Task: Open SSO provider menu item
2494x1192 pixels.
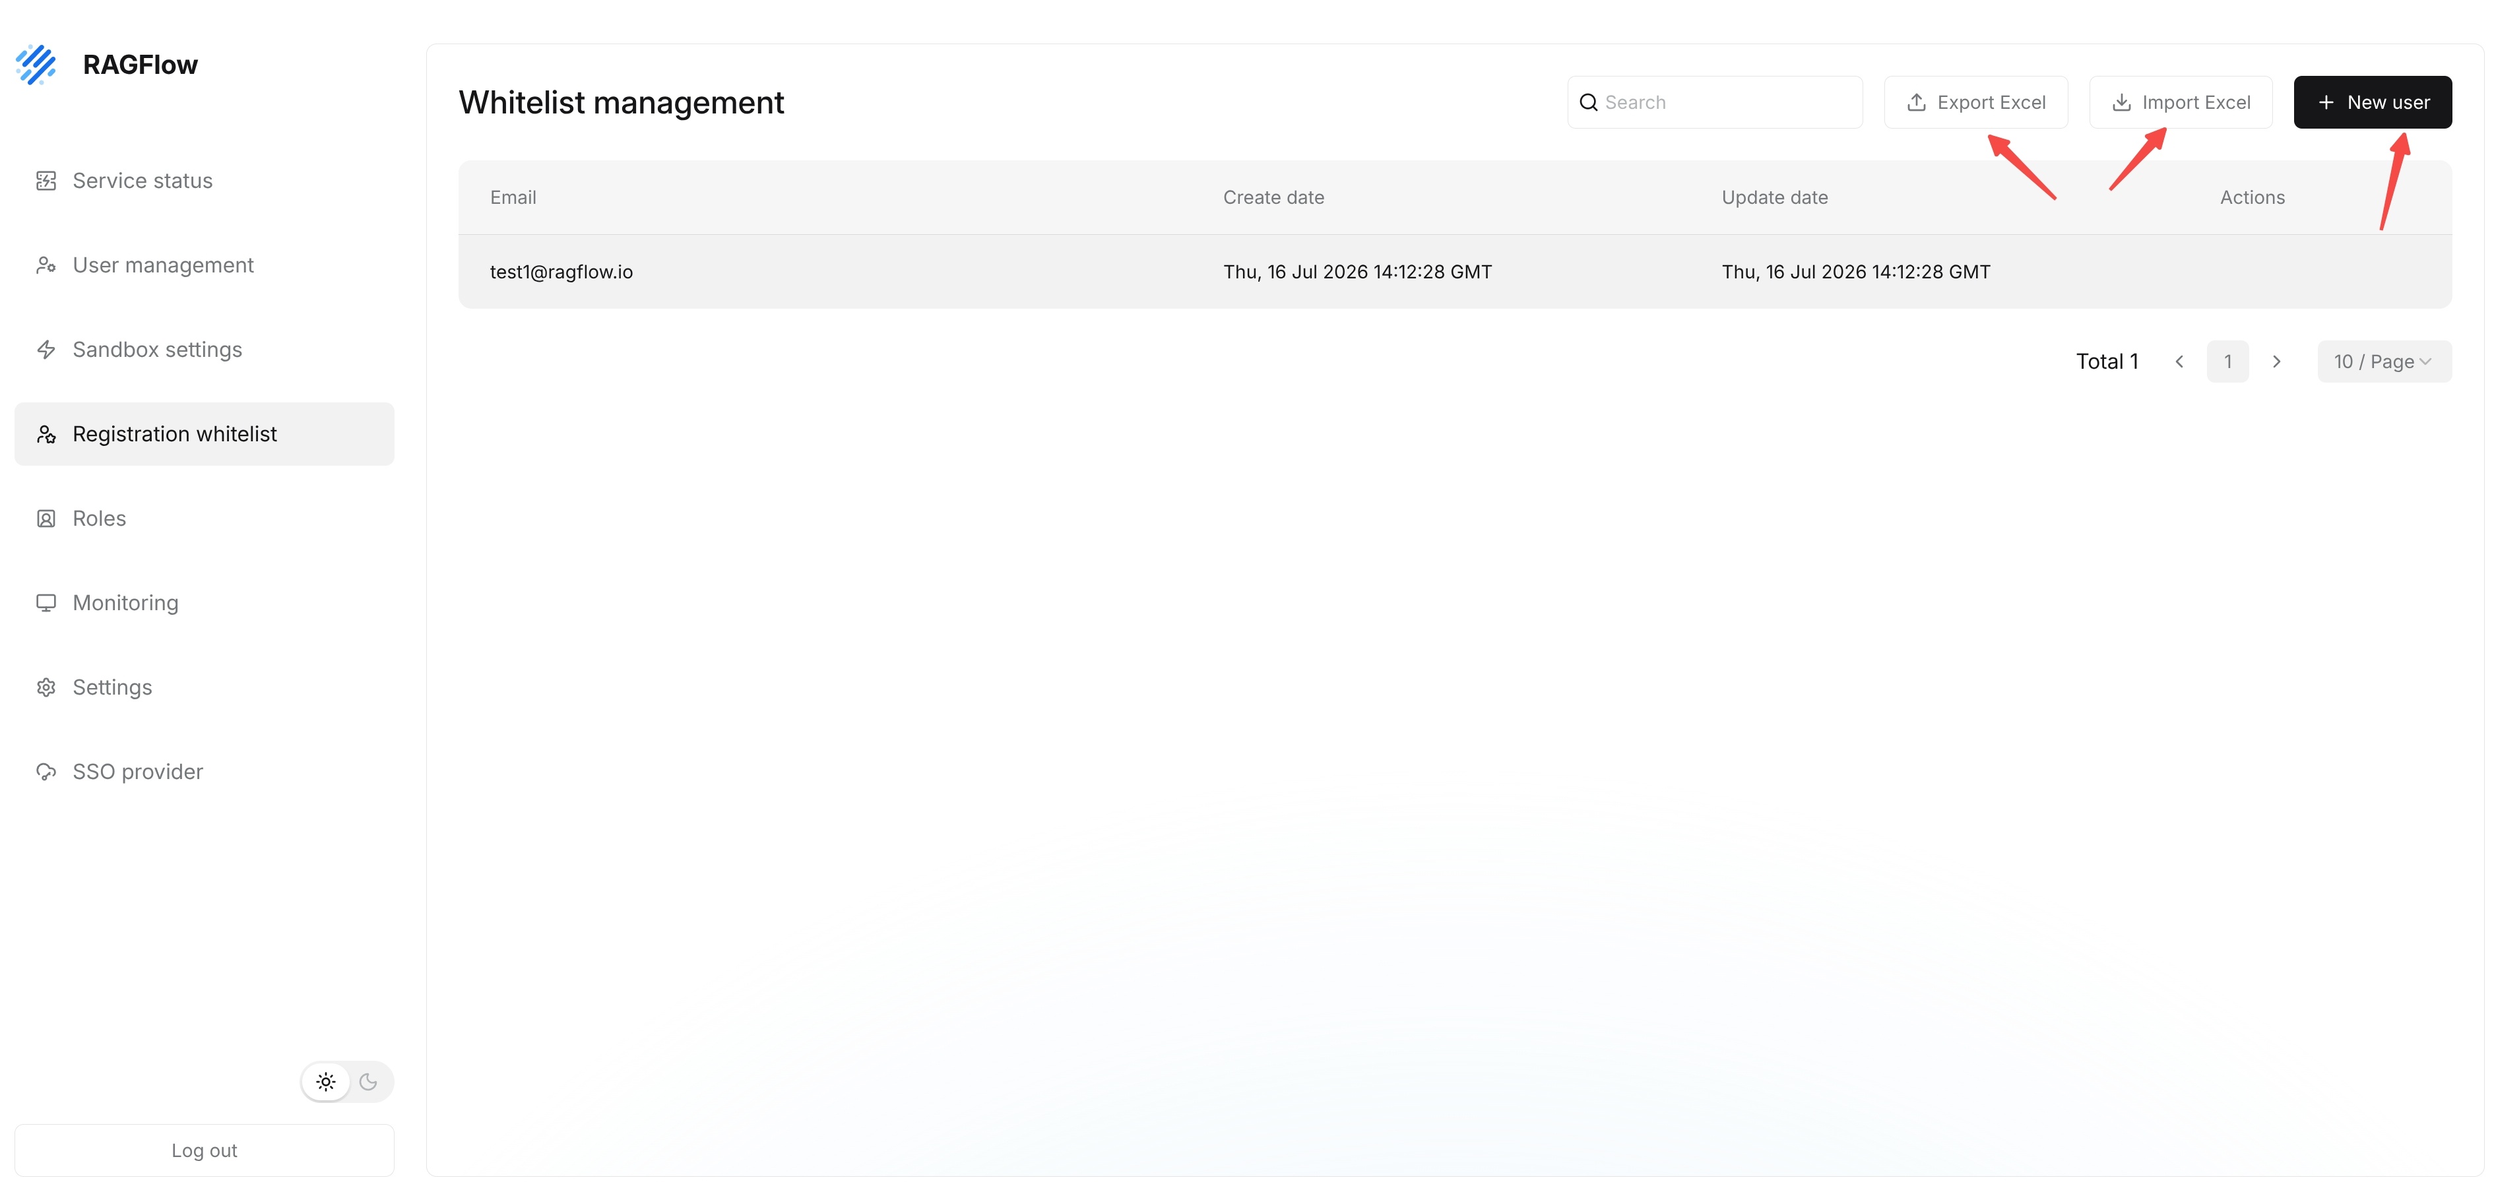Action: [x=205, y=772]
